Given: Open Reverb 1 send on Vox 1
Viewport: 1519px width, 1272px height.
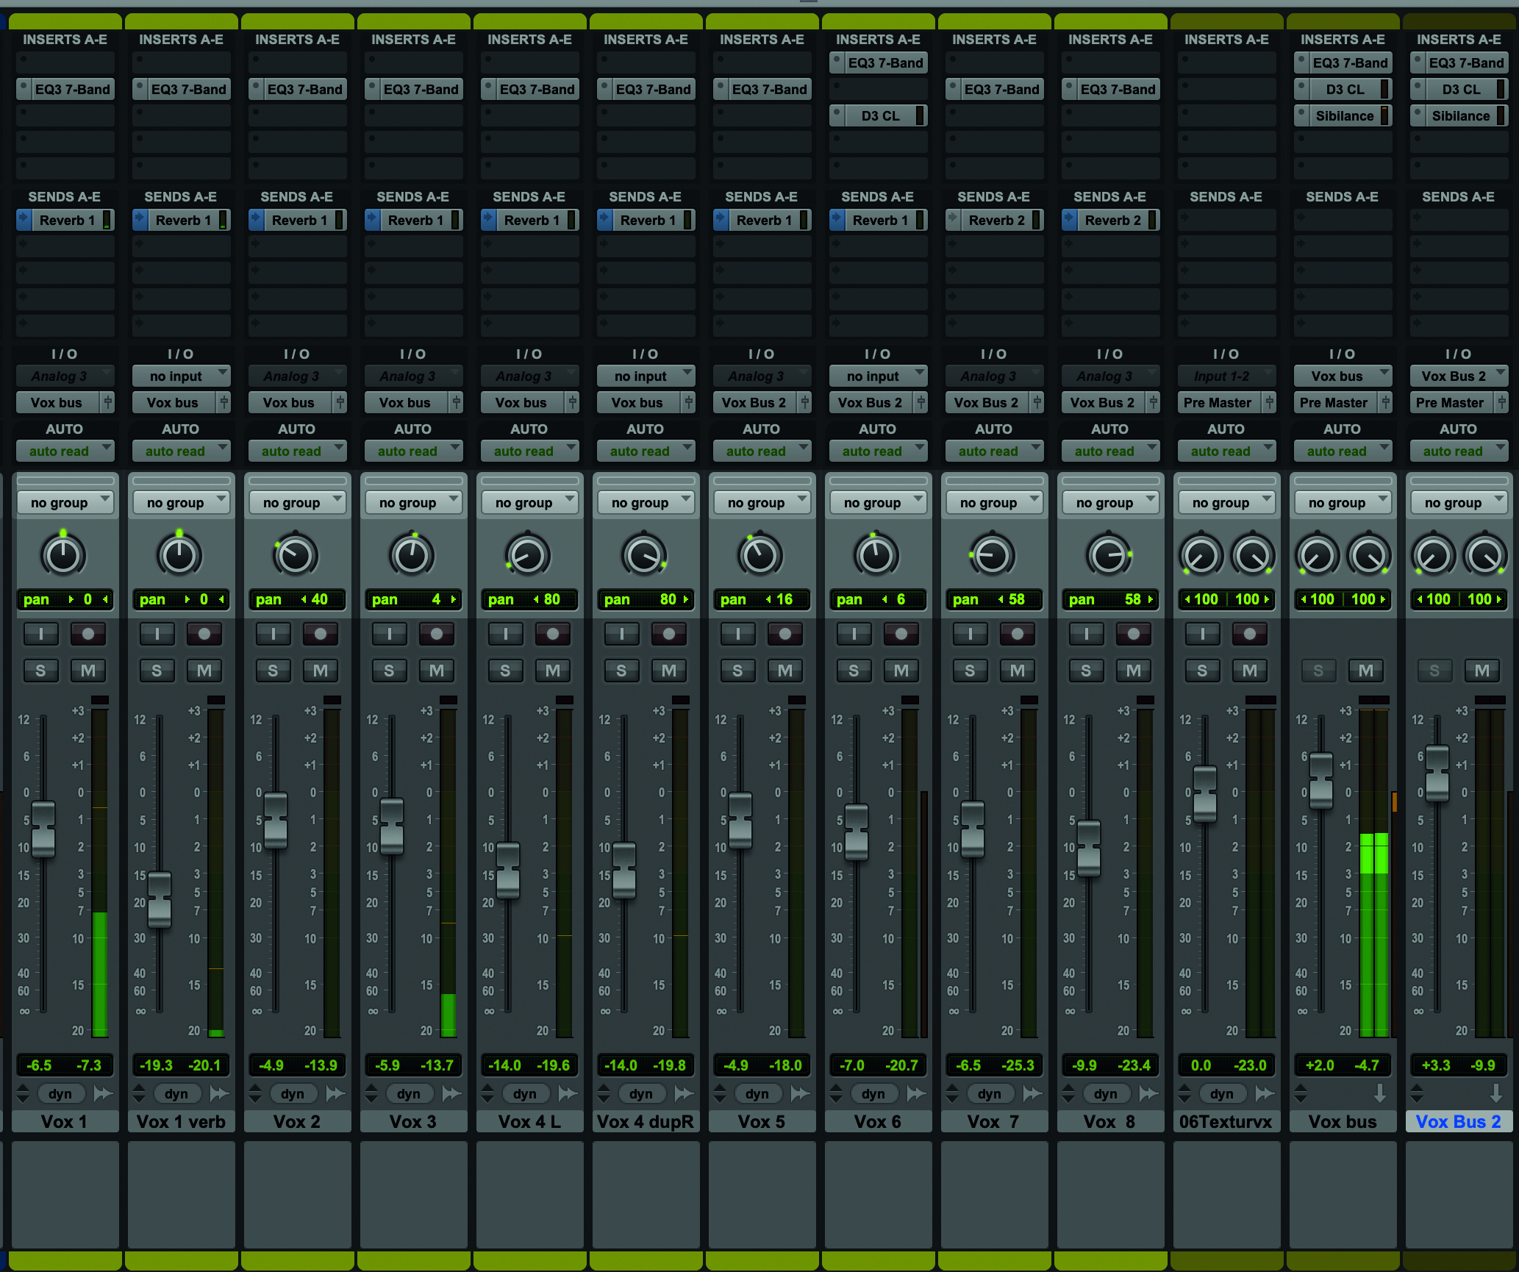Looking at the screenshot, I should click(x=66, y=220).
